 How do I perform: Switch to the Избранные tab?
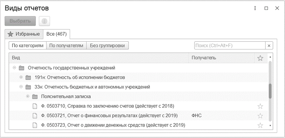(x=24, y=34)
